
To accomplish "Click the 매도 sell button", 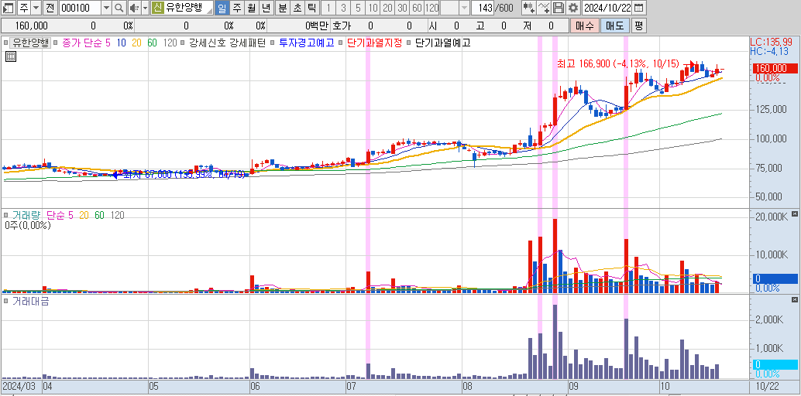I will [614, 26].
